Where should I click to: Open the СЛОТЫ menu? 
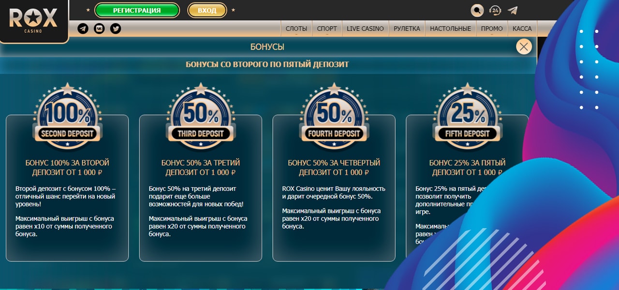point(296,29)
